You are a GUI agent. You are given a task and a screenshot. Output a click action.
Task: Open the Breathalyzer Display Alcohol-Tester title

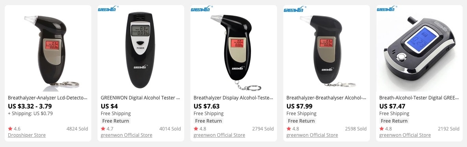[x=234, y=97]
